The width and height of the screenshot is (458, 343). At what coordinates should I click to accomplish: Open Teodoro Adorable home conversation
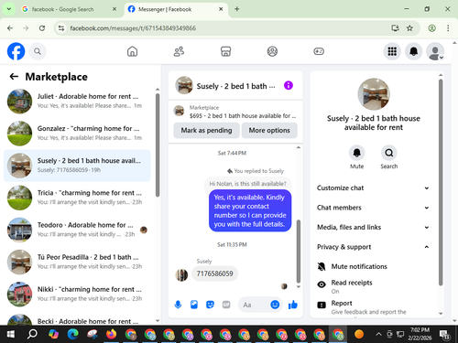point(77,230)
